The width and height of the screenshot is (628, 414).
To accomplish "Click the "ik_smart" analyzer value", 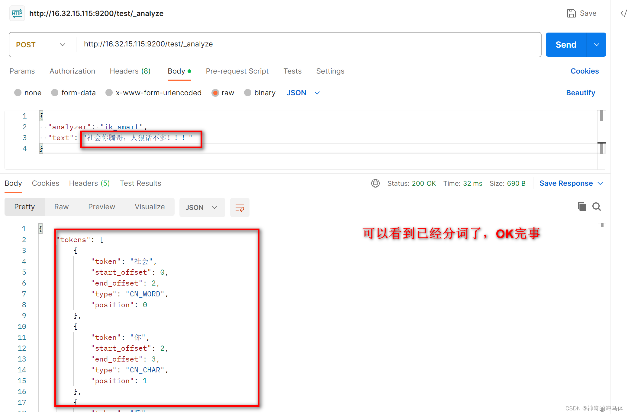I will [122, 127].
